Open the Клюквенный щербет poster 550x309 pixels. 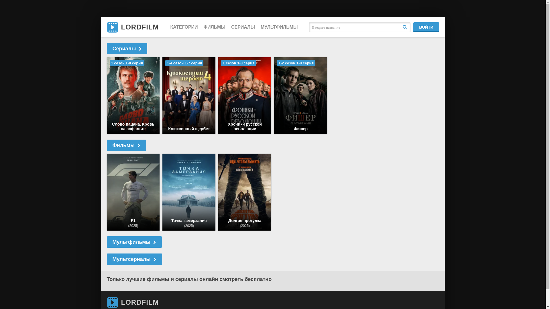coord(189,96)
